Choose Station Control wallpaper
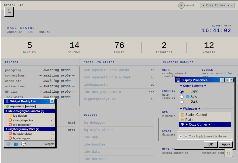 pyautogui.click(x=205, y=115)
